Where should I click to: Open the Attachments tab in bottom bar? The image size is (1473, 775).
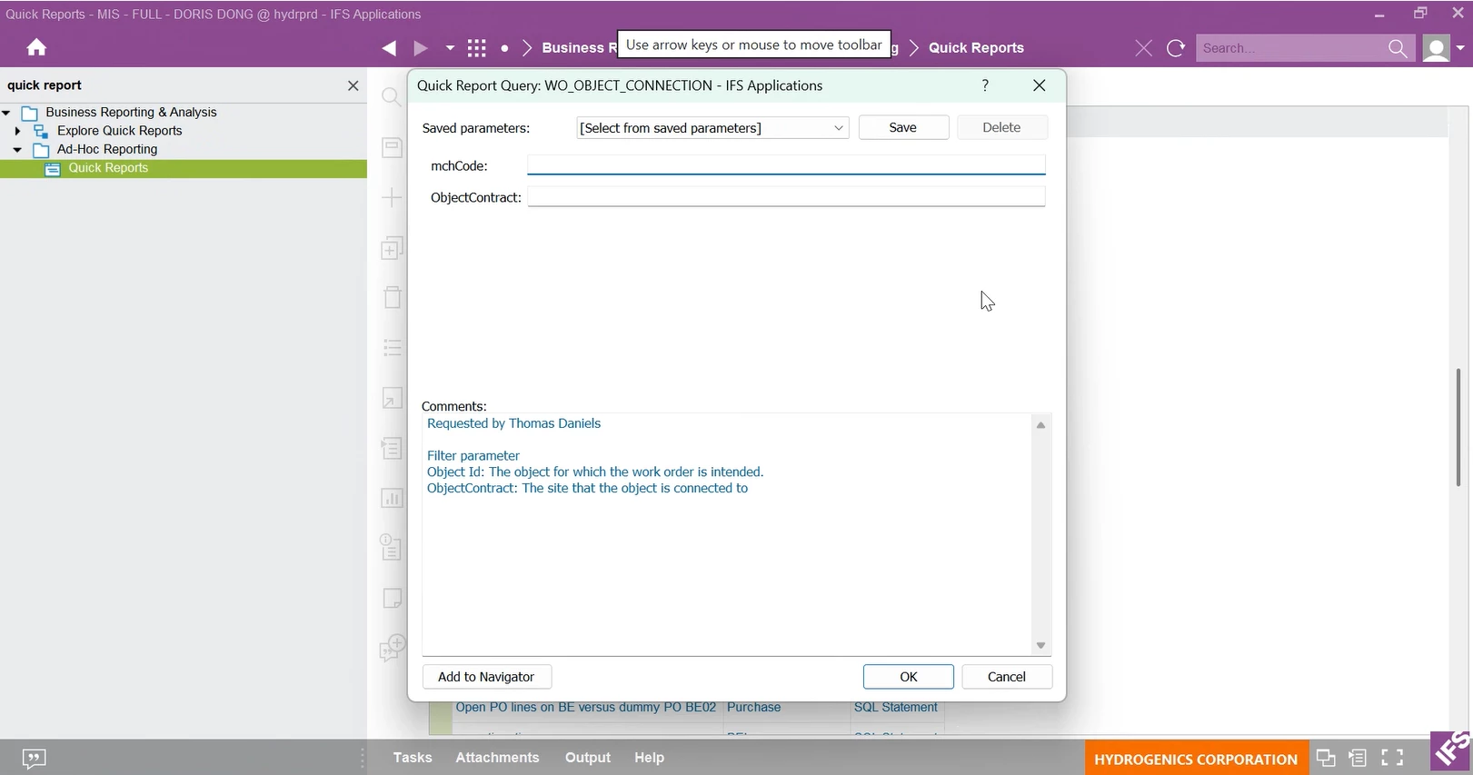pos(497,758)
